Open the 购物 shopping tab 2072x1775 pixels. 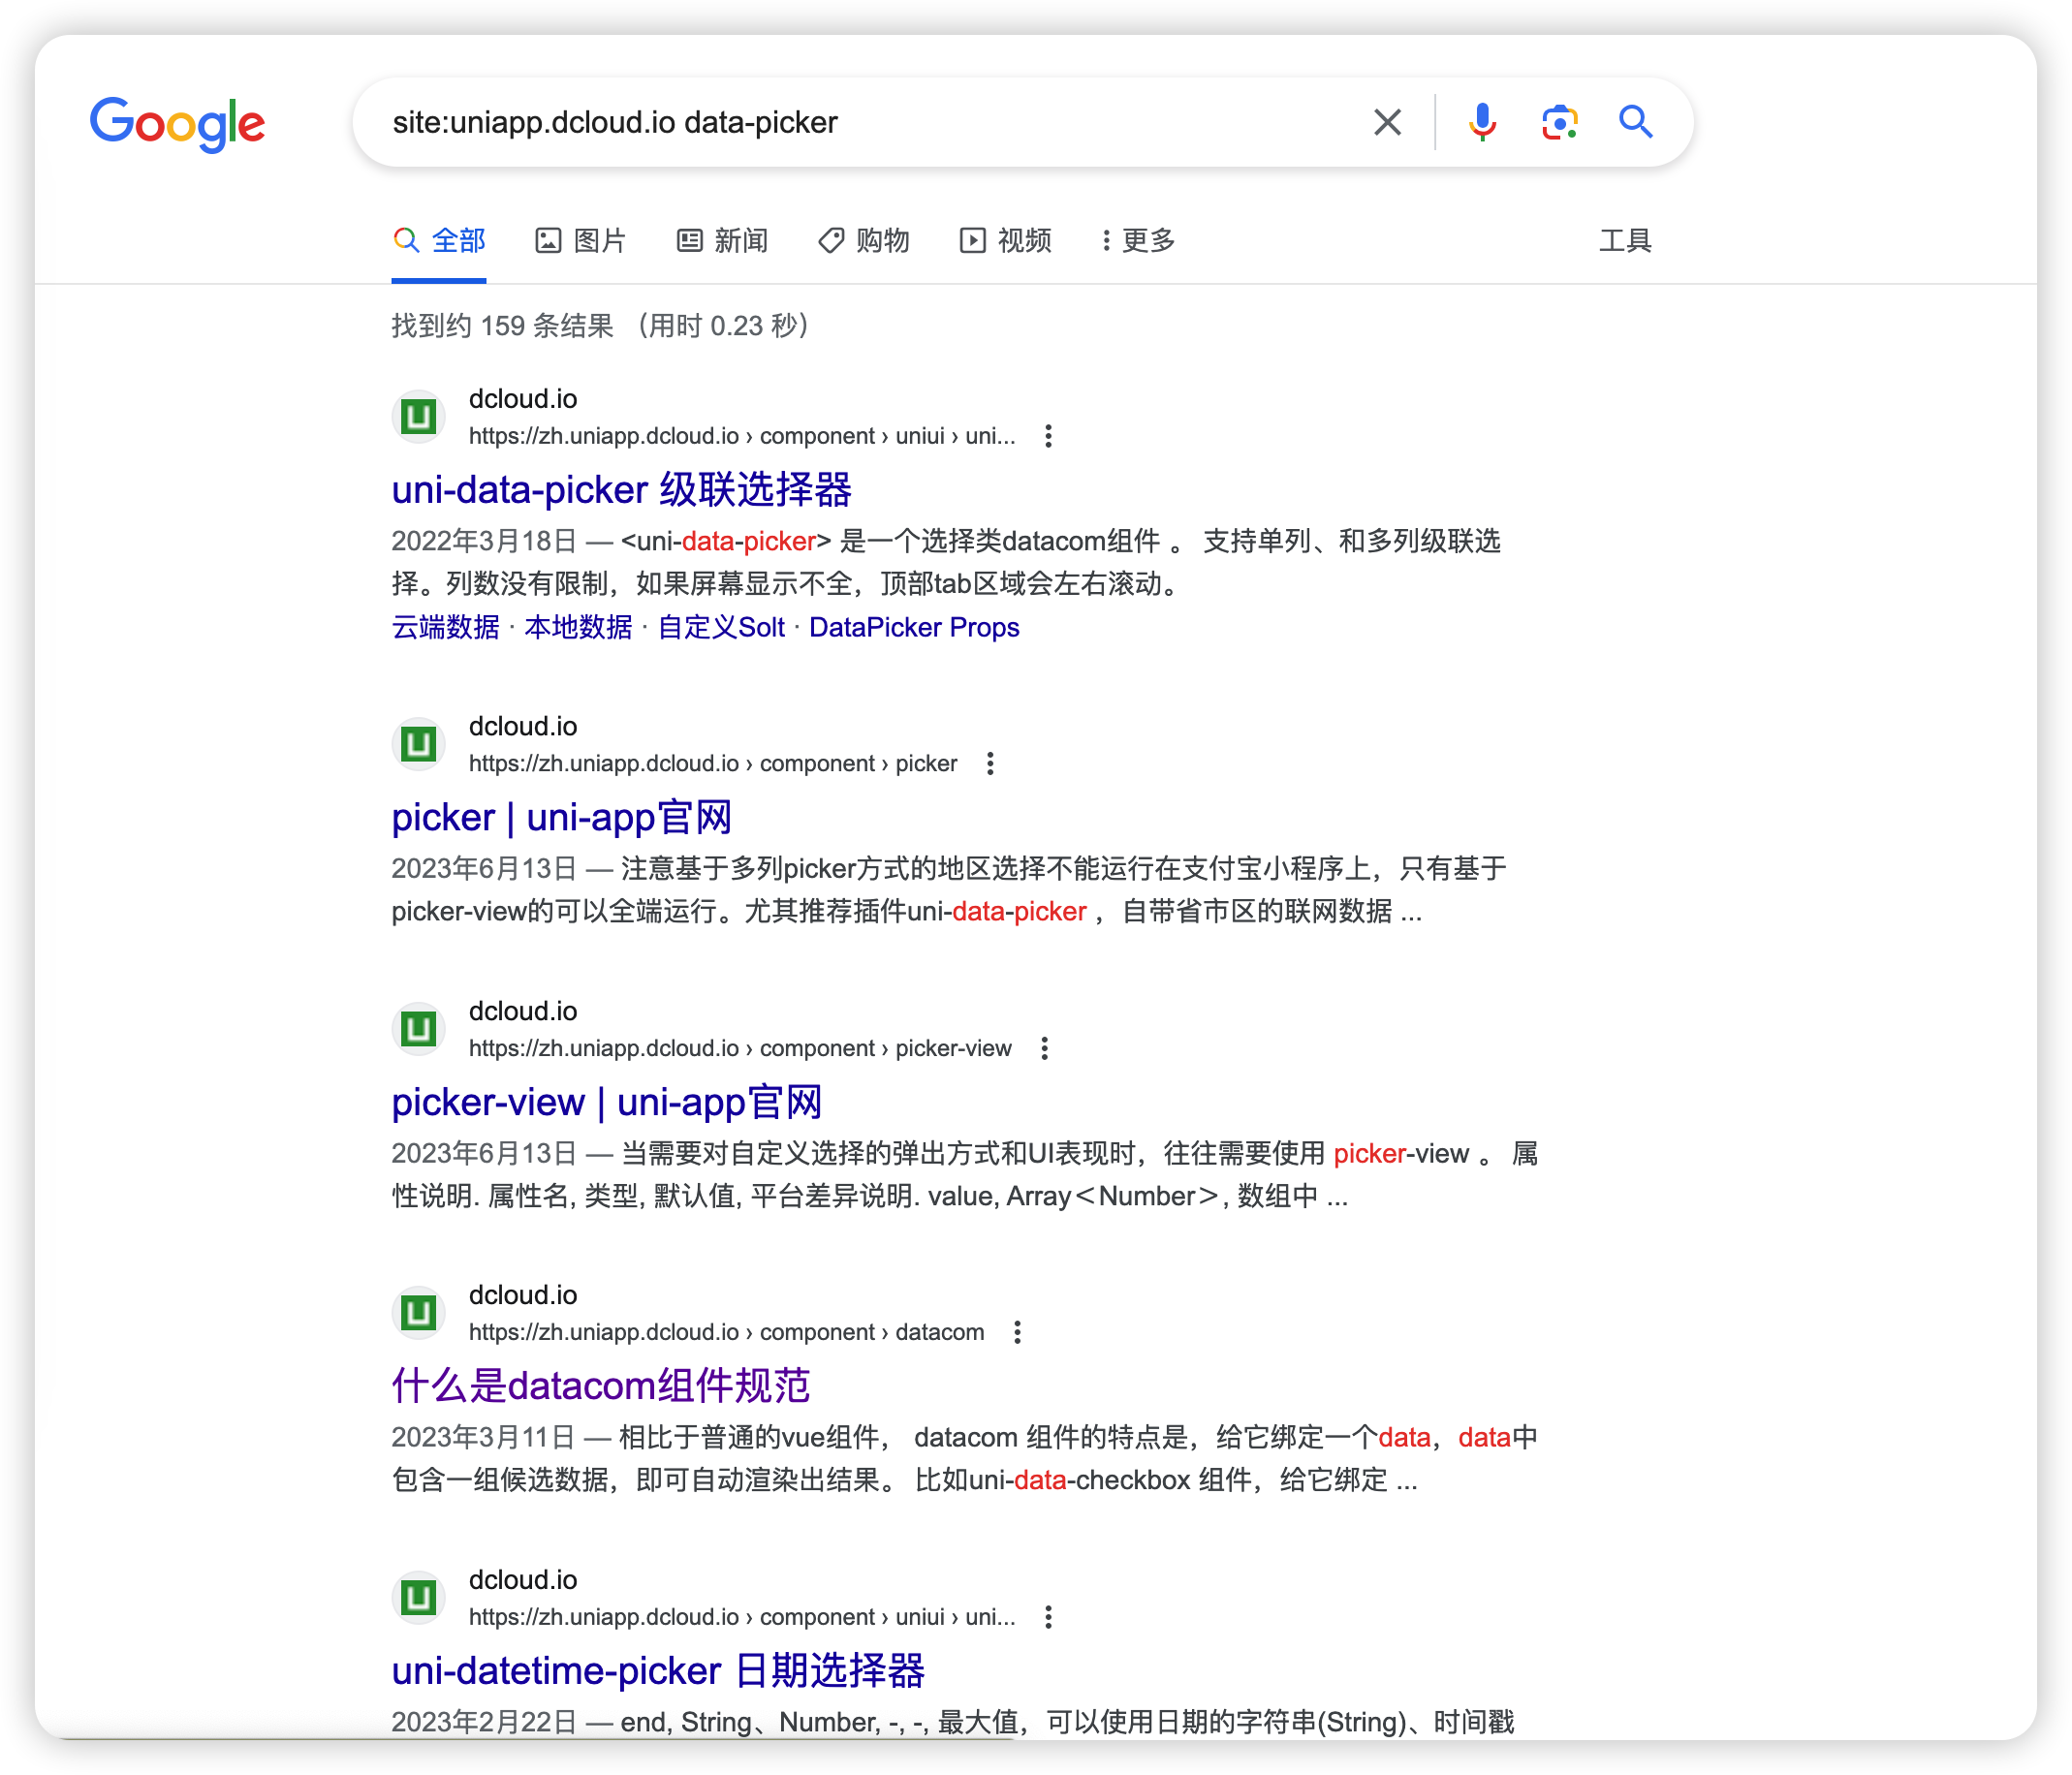864,240
